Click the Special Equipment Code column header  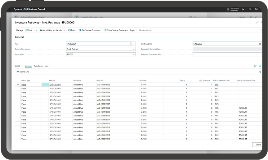coord(246,80)
